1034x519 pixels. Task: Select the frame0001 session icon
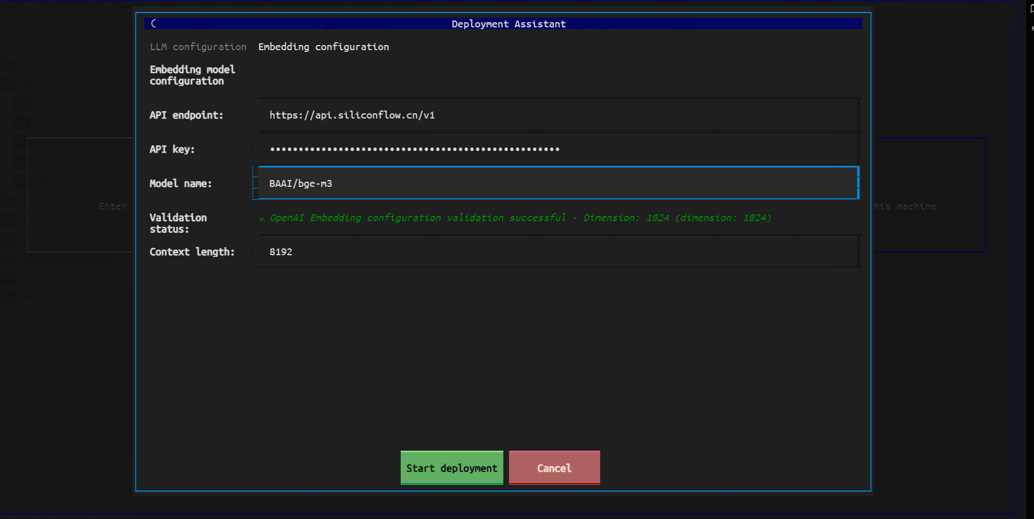21,123
